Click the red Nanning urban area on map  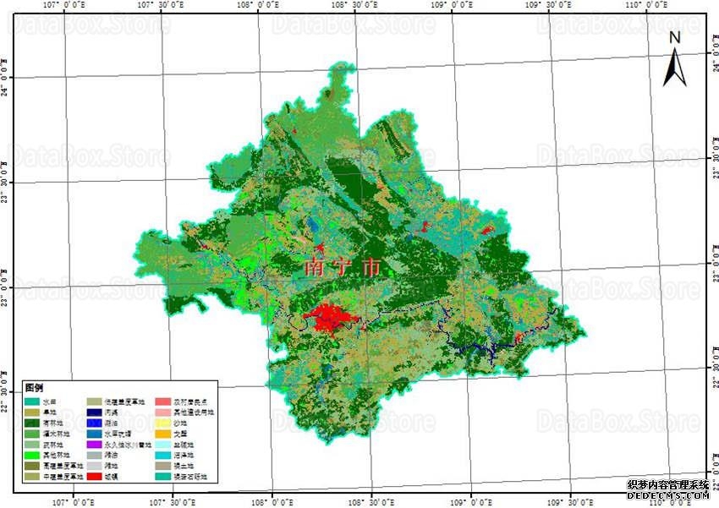click(x=326, y=319)
